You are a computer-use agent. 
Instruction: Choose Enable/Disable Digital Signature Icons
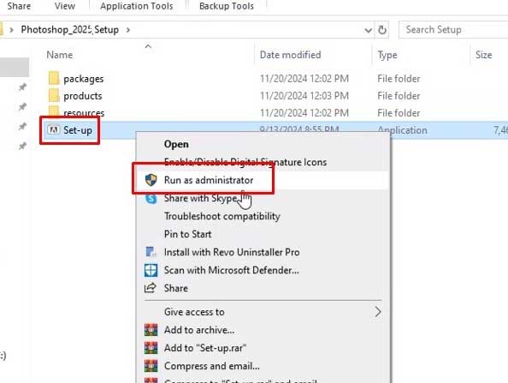click(x=245, y=162)
